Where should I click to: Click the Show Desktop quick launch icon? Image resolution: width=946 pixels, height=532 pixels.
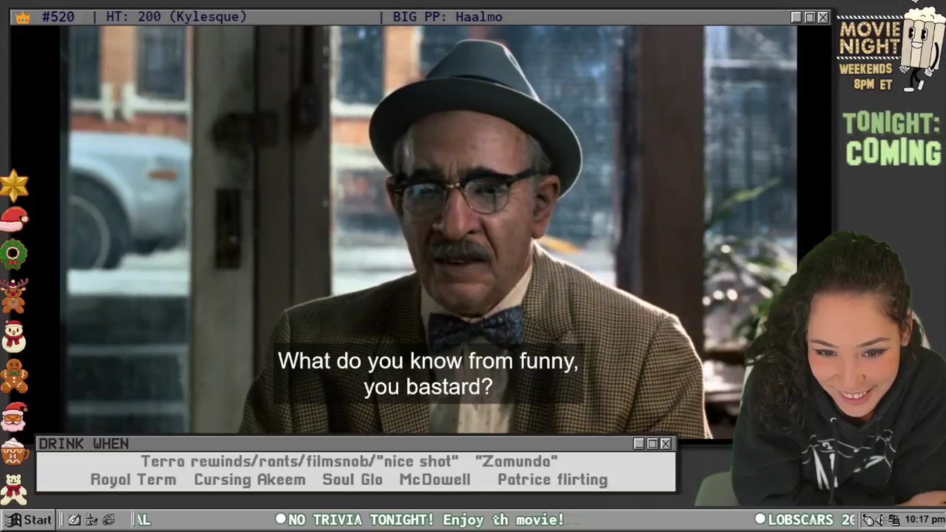pos(74,520)
